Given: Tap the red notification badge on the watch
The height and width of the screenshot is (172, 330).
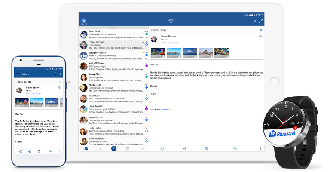Looking at the screenshot, I should point(295,128).
